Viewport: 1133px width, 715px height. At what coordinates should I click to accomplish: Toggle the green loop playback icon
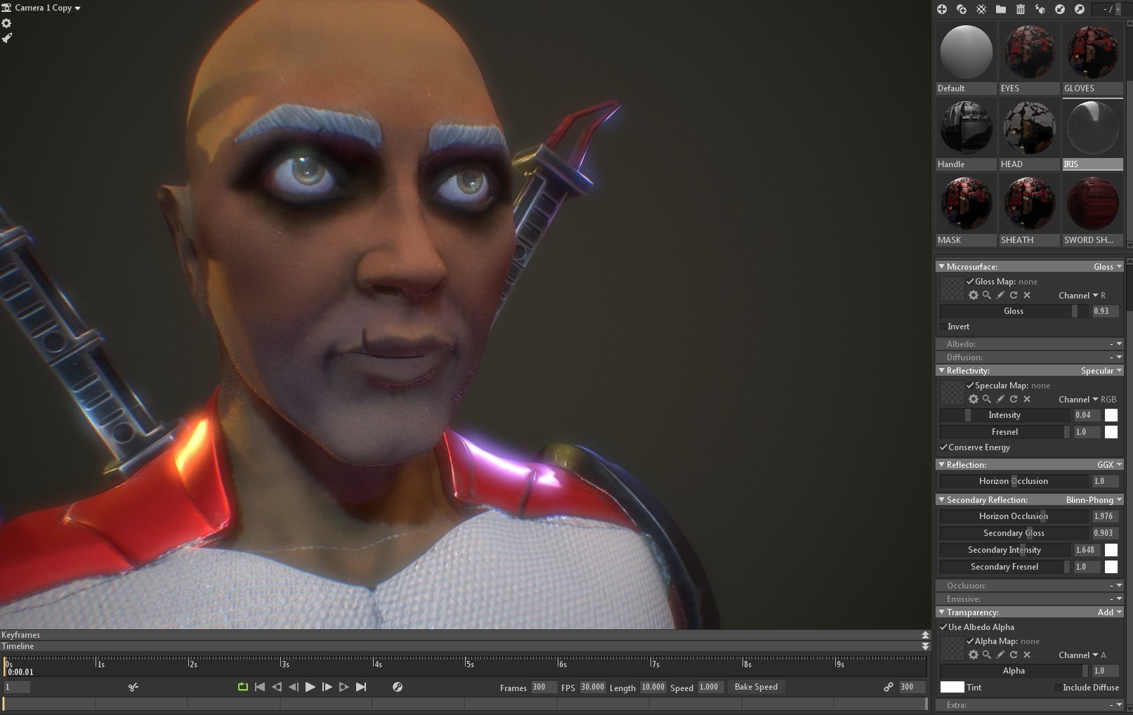pyautogui.click(x=243, y=687)
